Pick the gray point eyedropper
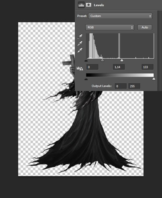 tap(80, 43)
